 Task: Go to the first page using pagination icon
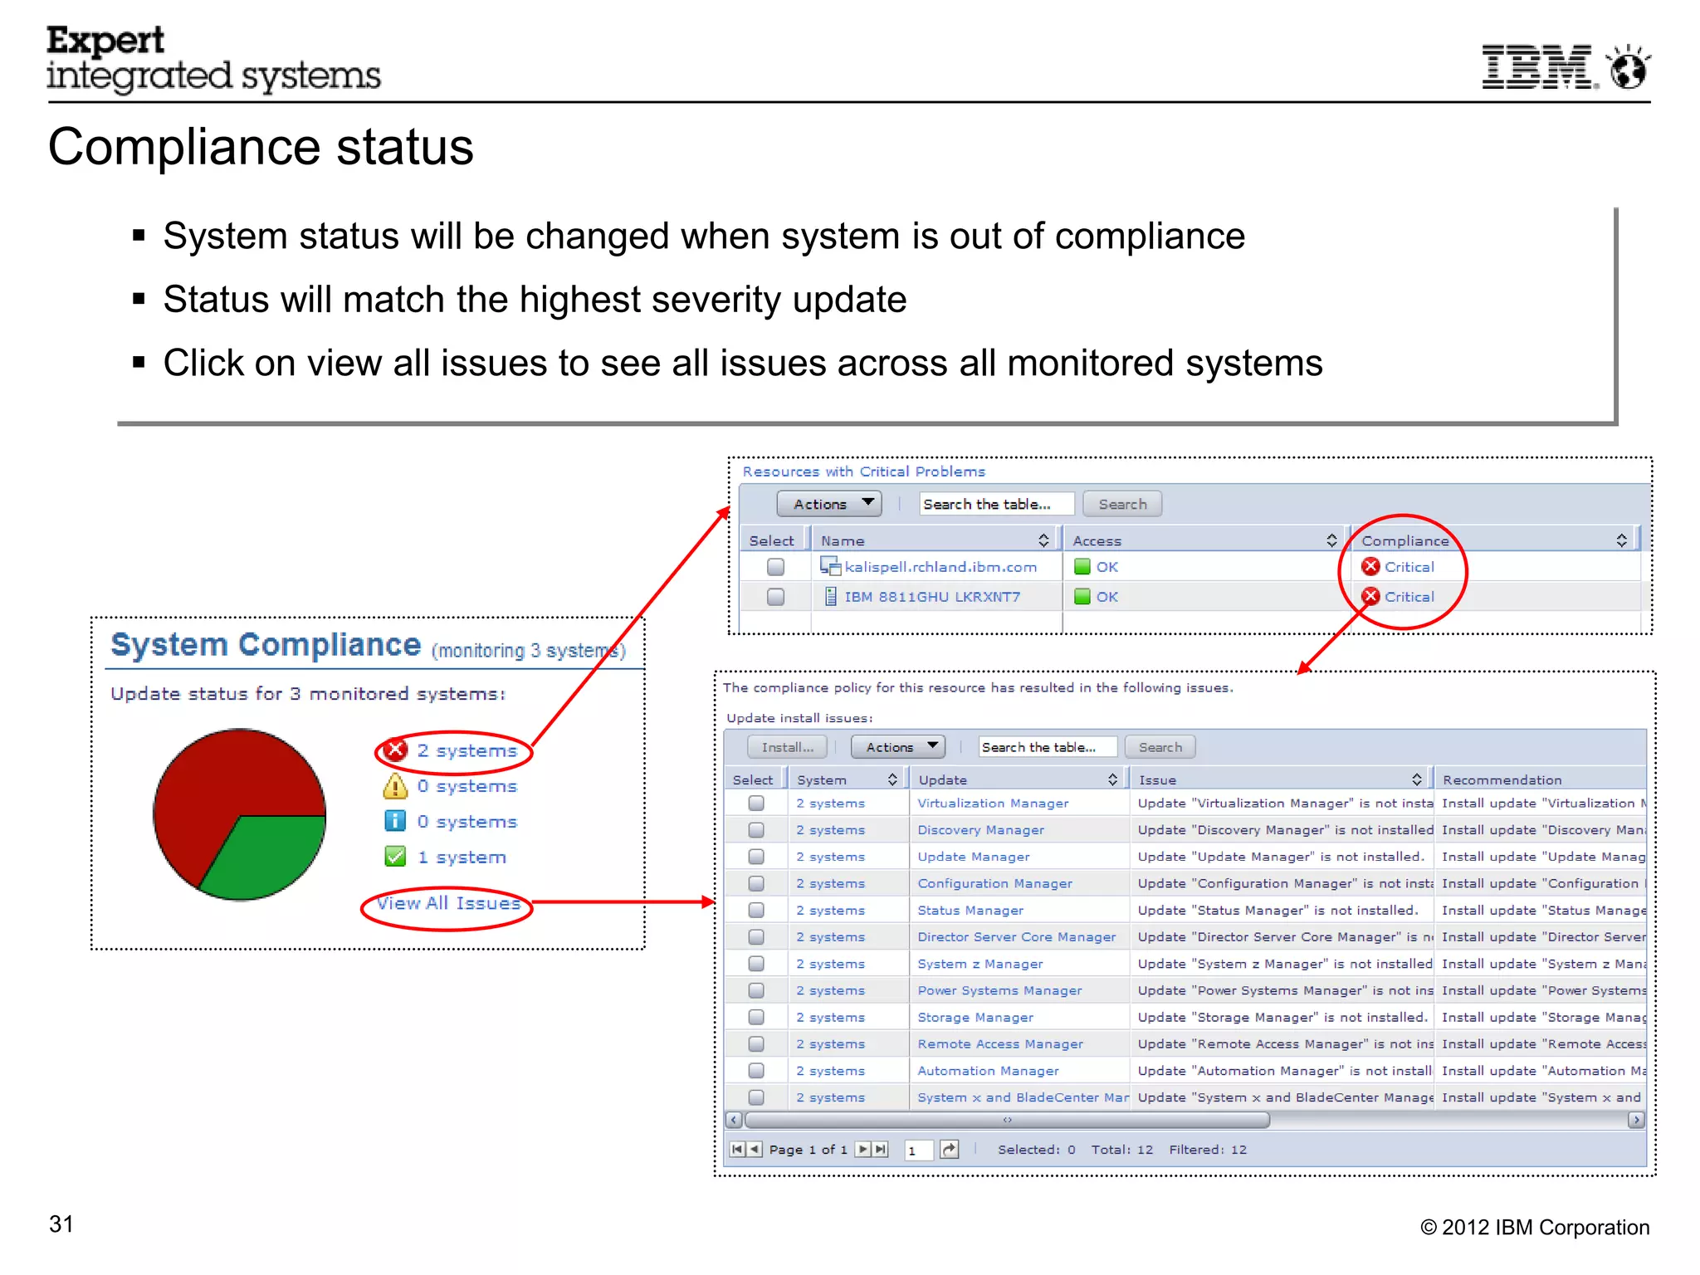point(737,1149)
